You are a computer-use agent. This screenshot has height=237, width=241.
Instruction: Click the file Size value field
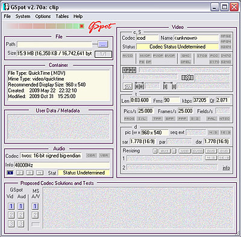click(x=54, y=54)
